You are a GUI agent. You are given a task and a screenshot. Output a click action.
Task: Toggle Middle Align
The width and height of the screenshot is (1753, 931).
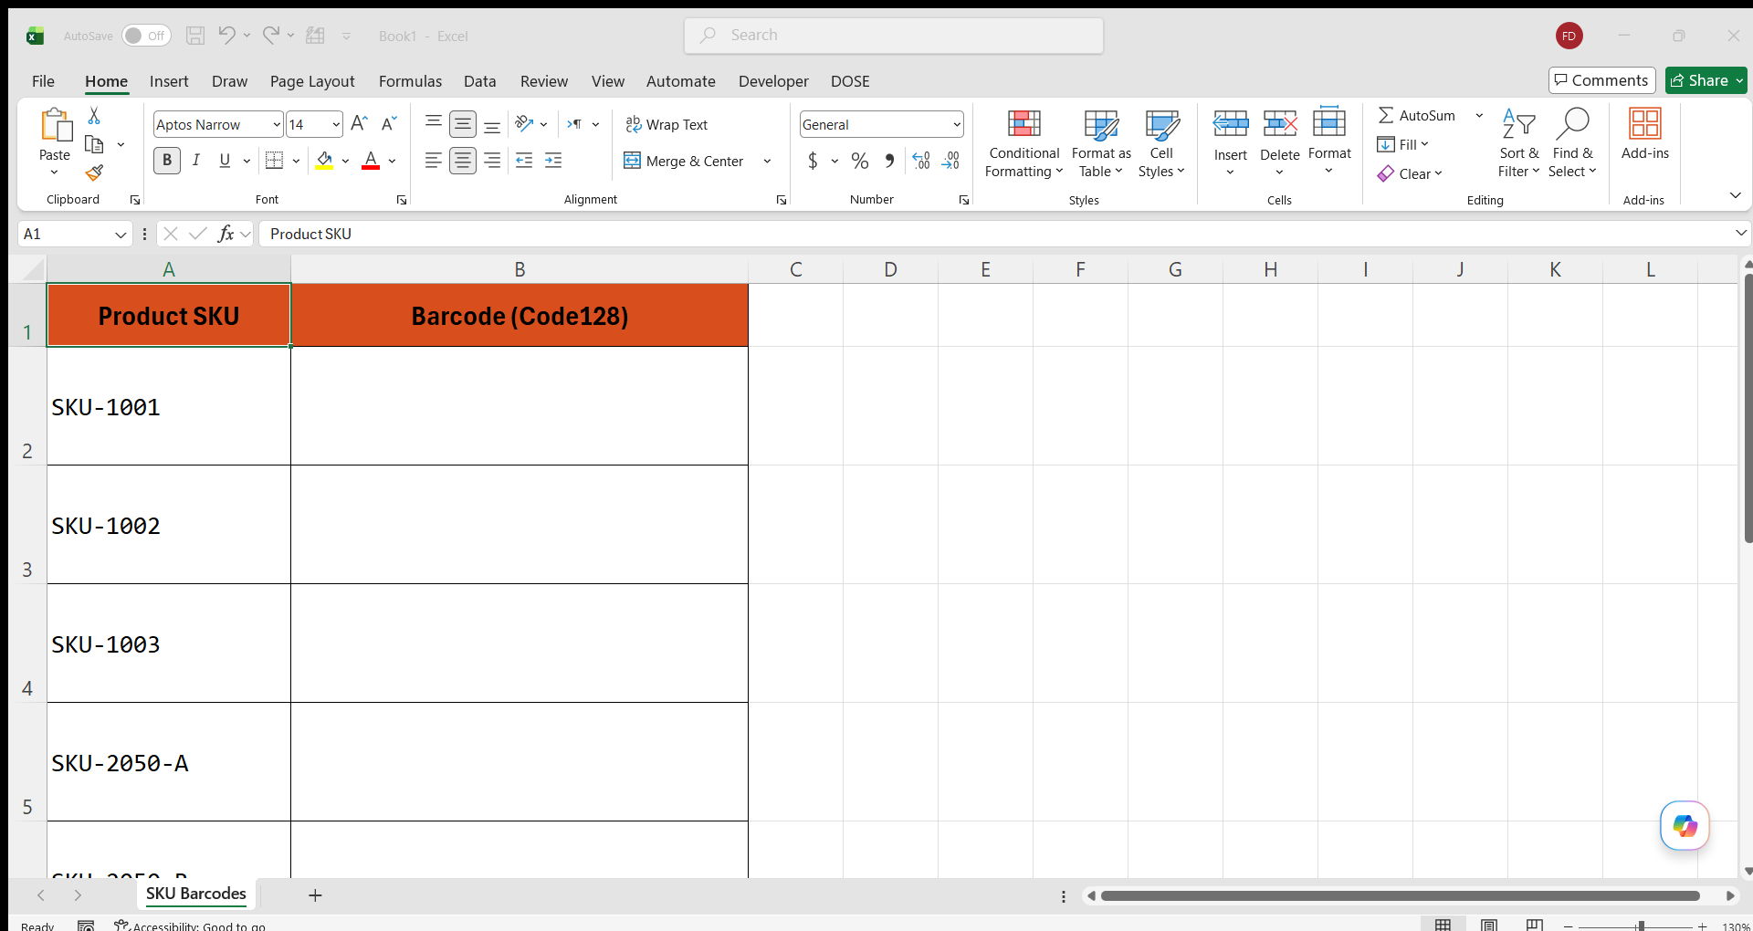coord(463,124)
